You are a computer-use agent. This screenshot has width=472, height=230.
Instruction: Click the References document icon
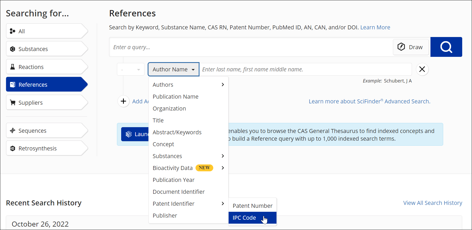12,85
